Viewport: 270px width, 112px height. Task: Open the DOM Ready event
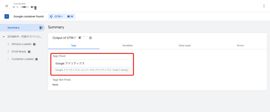pyautogui.click(x=19, y=52)
